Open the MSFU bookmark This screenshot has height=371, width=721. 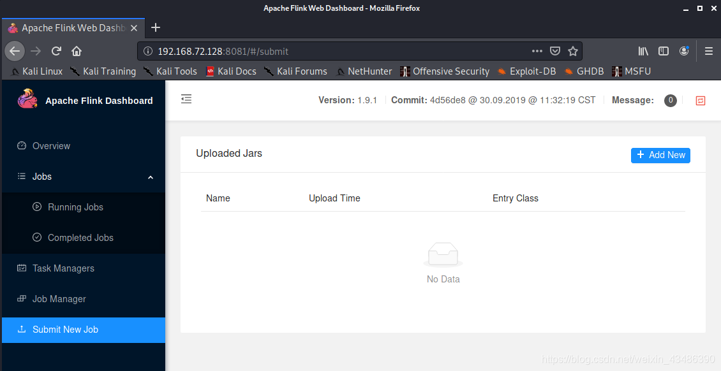click(x=631, y=71)
